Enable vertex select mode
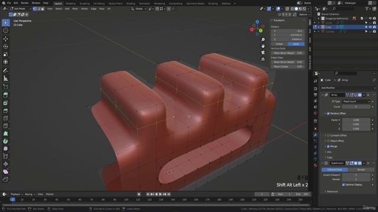Image resolution: width=378 pixels, height=212 pixels. click(35, 9)
